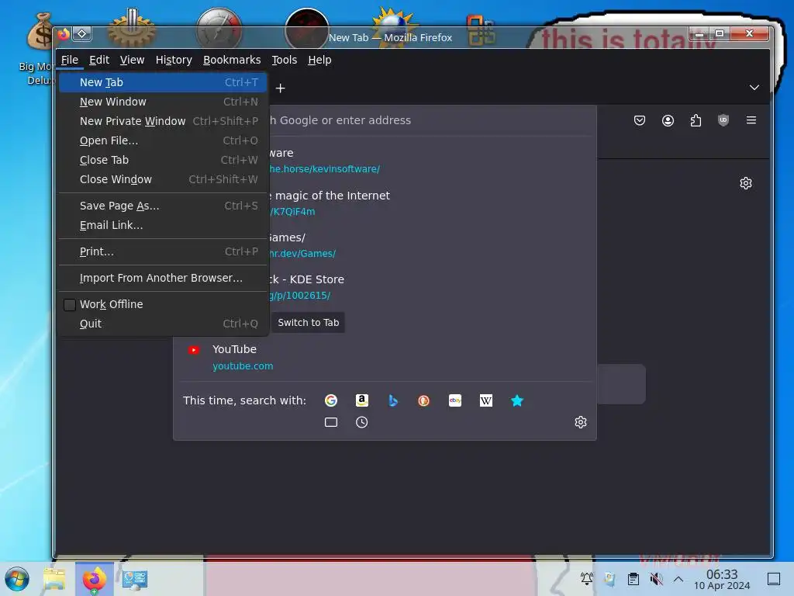Screen dimensions: 794x596
Task: Open the Help menu
Action: point(319,60)
